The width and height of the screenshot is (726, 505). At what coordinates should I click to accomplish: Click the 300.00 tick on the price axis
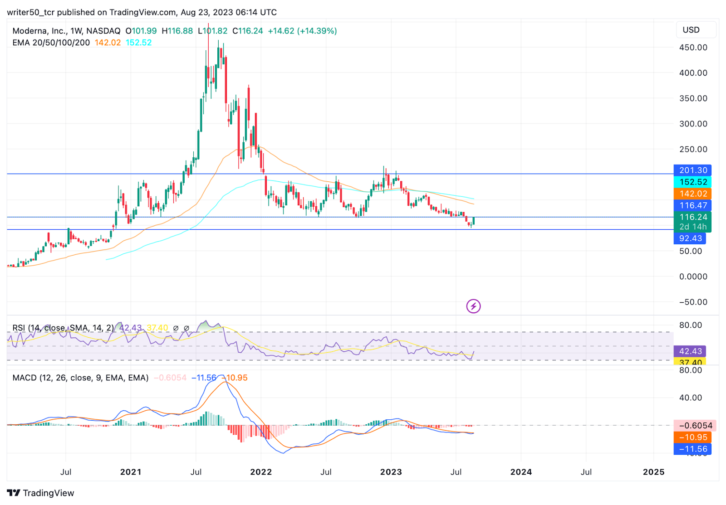(693, 124)
